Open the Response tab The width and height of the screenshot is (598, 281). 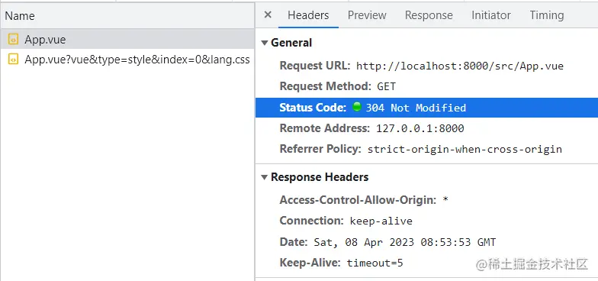429,15
